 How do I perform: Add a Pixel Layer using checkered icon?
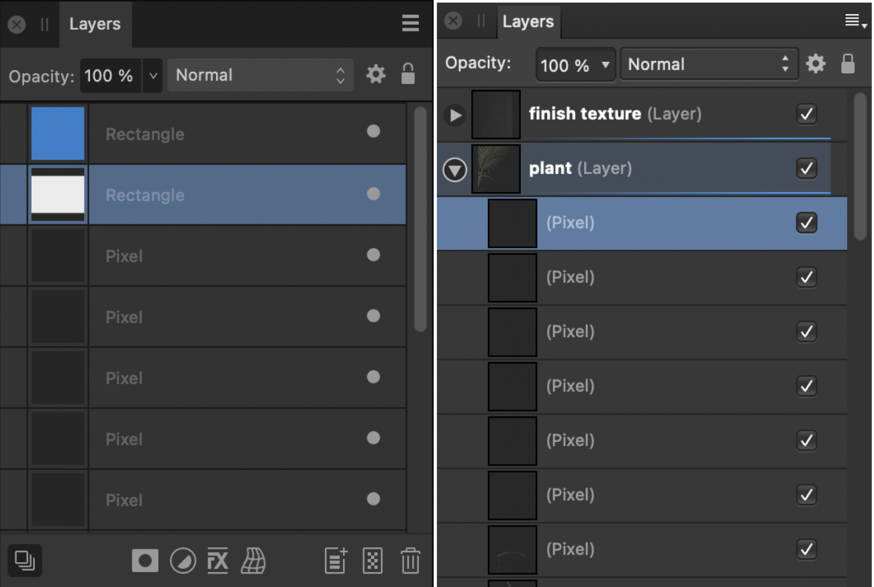point(373,560)
